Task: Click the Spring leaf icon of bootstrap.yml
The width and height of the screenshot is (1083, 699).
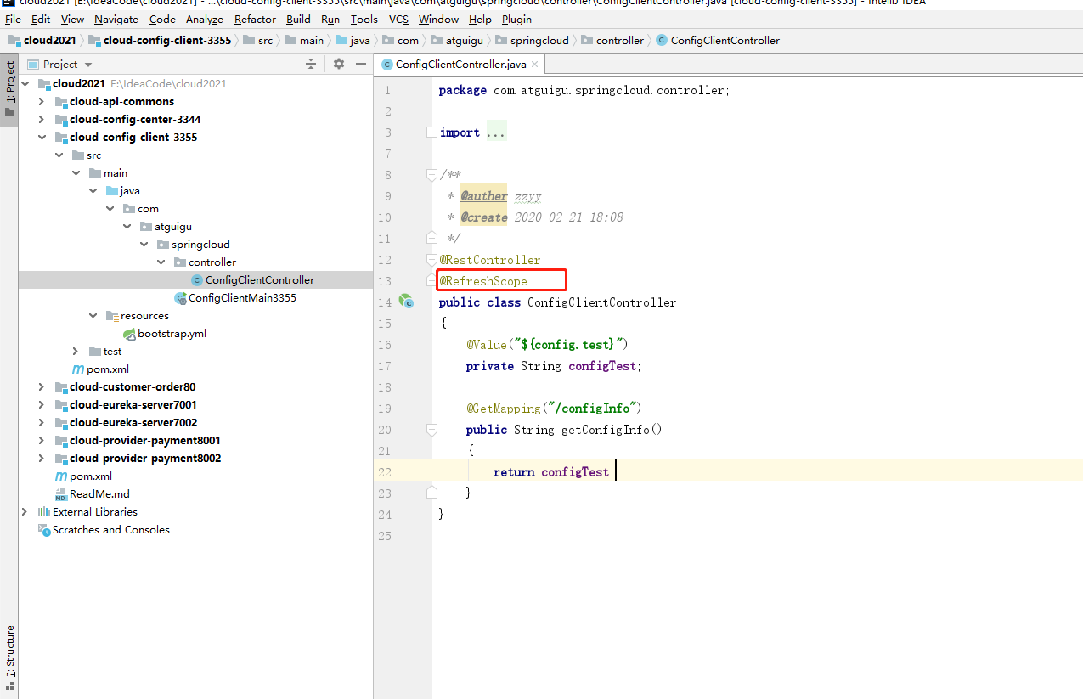Action: point(129,334)
